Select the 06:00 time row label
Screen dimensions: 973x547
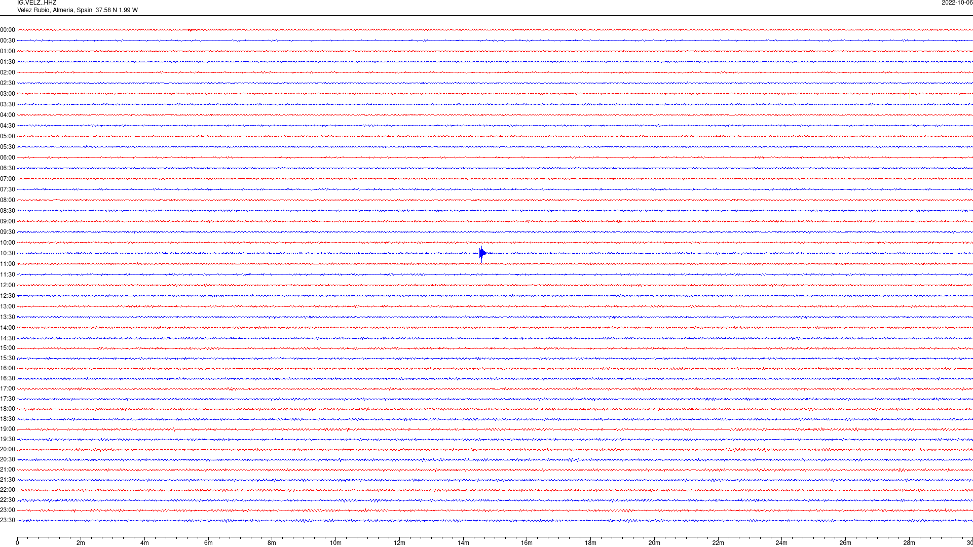[x=8, y=158]
